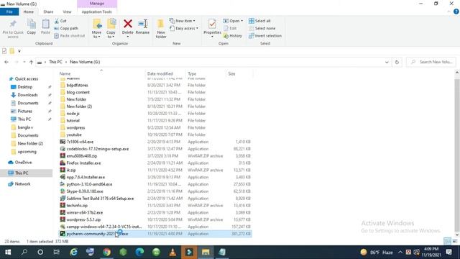Viewport: 460px width, 259px height.
Task: Click the Cut scissors icon
Action: (57, 21)
